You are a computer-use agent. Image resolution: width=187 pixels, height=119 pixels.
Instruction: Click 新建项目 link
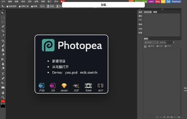59,61
